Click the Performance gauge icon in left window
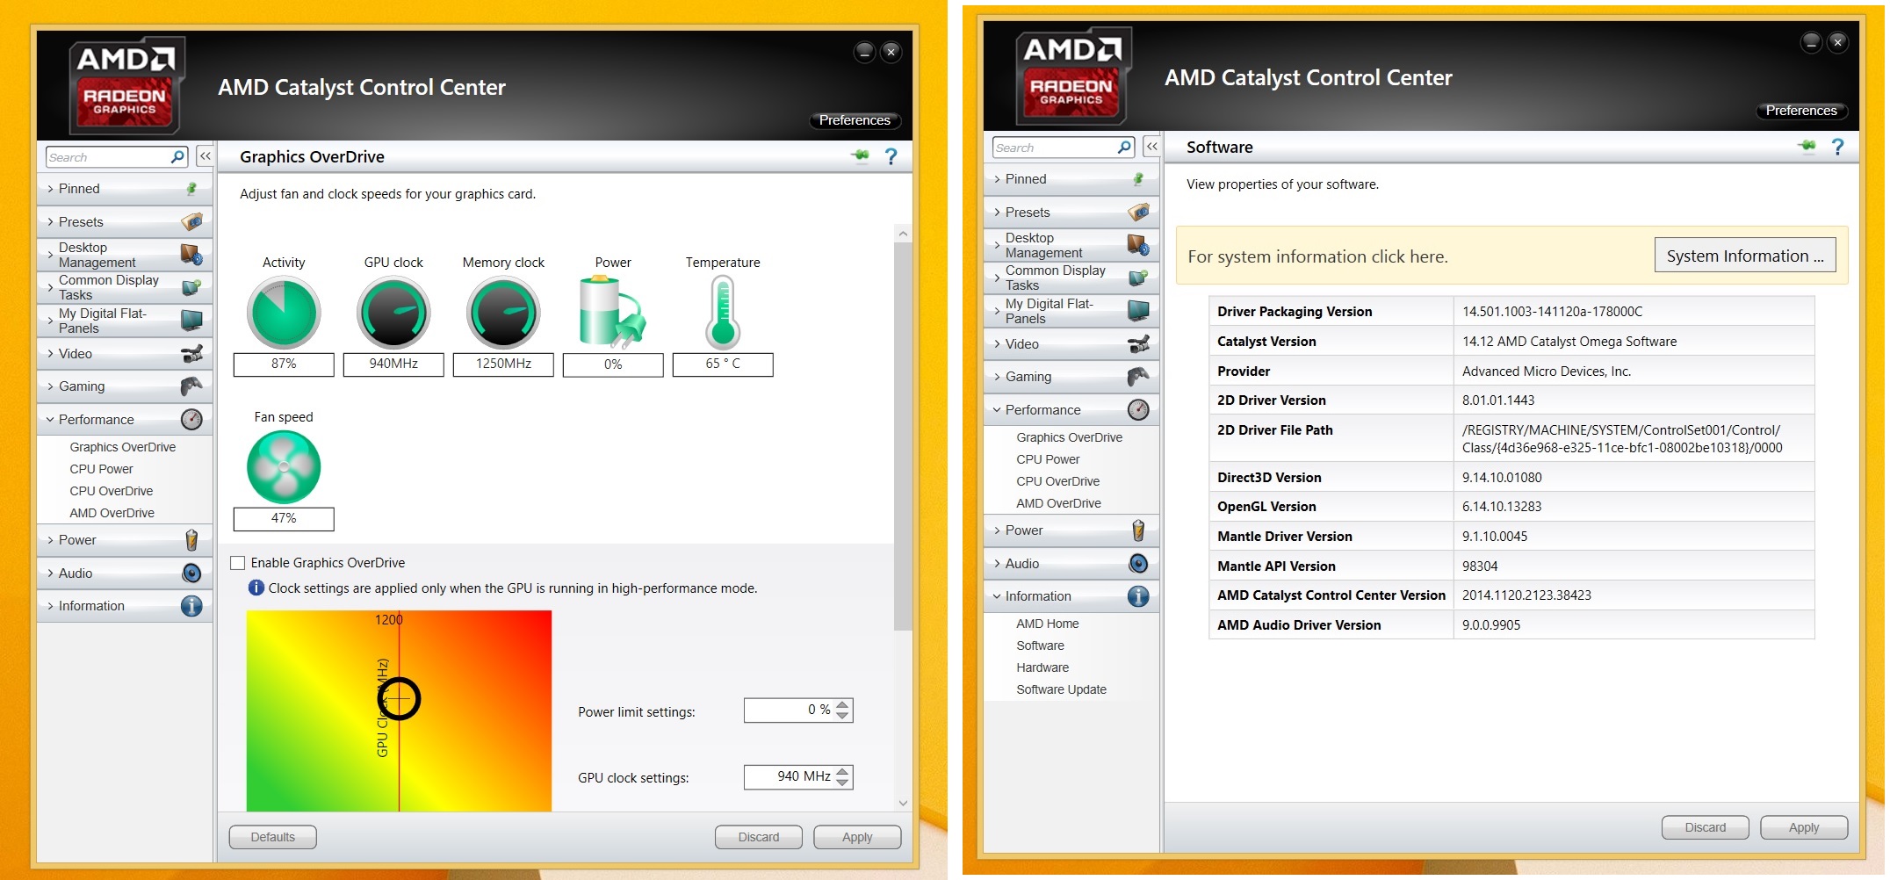Viewport: 1890px width, 880px height. coord(191,420)
